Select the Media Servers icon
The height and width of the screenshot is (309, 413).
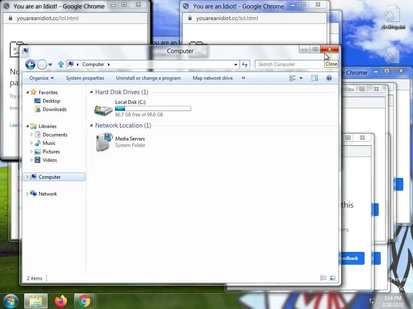click(104, 142)
